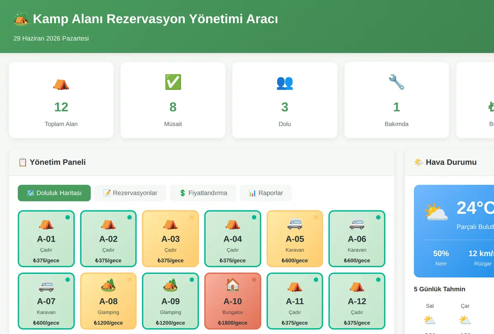Click the glamping icon on site A-08
The height and width of the screenshot is (334, 494).
(108, 285)
